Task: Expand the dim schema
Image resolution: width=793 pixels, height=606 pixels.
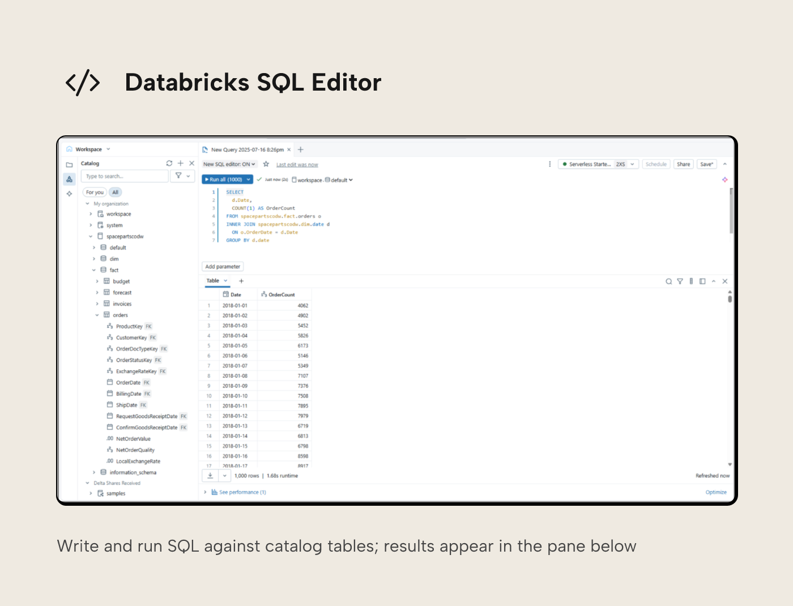Action: pyautogui.click(x=94, y=259)
